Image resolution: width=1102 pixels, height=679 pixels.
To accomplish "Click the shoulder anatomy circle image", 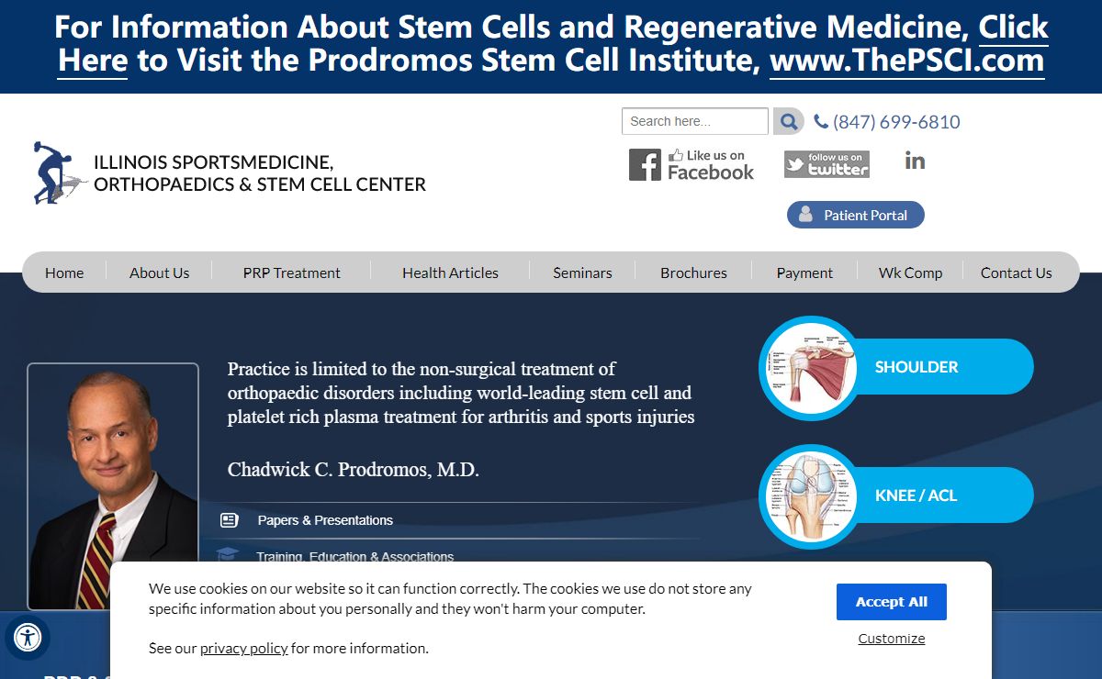I will [x=809, y=367].
